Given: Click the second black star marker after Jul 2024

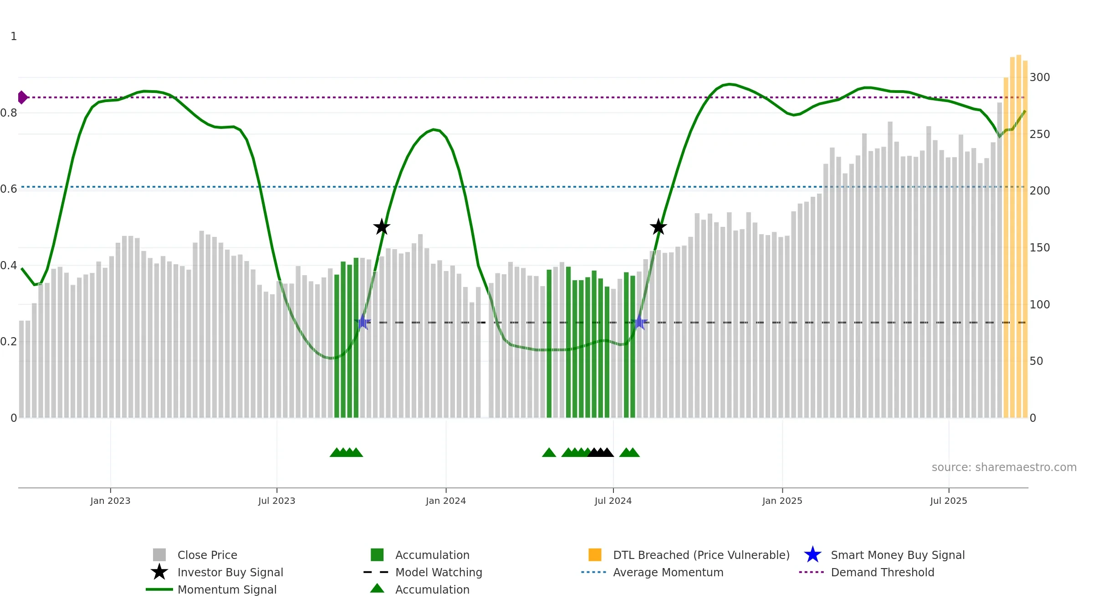Looking at the screenshot, I should (x=658, y=226).
